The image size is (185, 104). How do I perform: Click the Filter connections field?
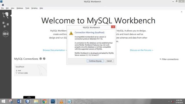tap(170, 59)
